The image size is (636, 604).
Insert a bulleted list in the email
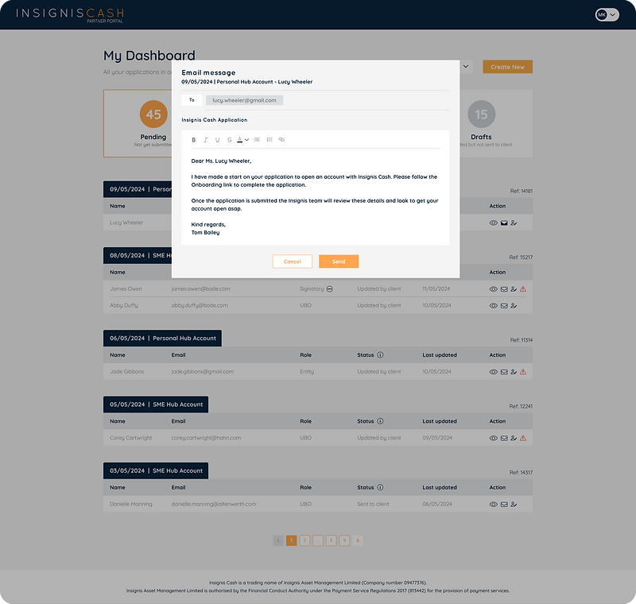pyautogui.click(x=270, y=139)
